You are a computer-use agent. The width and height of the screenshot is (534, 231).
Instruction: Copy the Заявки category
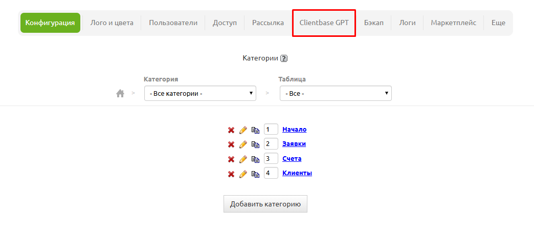tap(255, 144)
